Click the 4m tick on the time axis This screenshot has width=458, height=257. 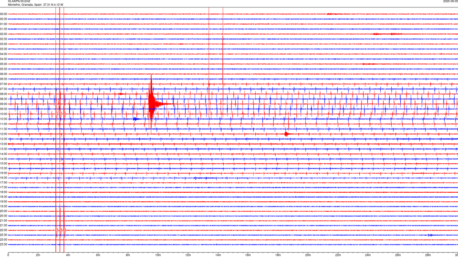click(x=68, y=255)
